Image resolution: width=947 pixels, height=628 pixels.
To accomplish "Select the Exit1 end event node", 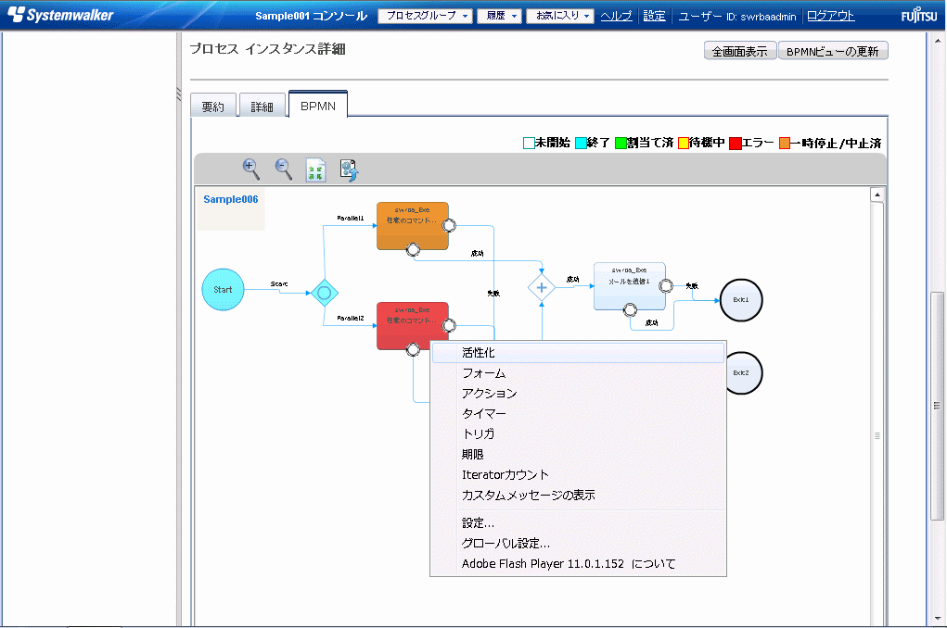I will pos(741,300).
